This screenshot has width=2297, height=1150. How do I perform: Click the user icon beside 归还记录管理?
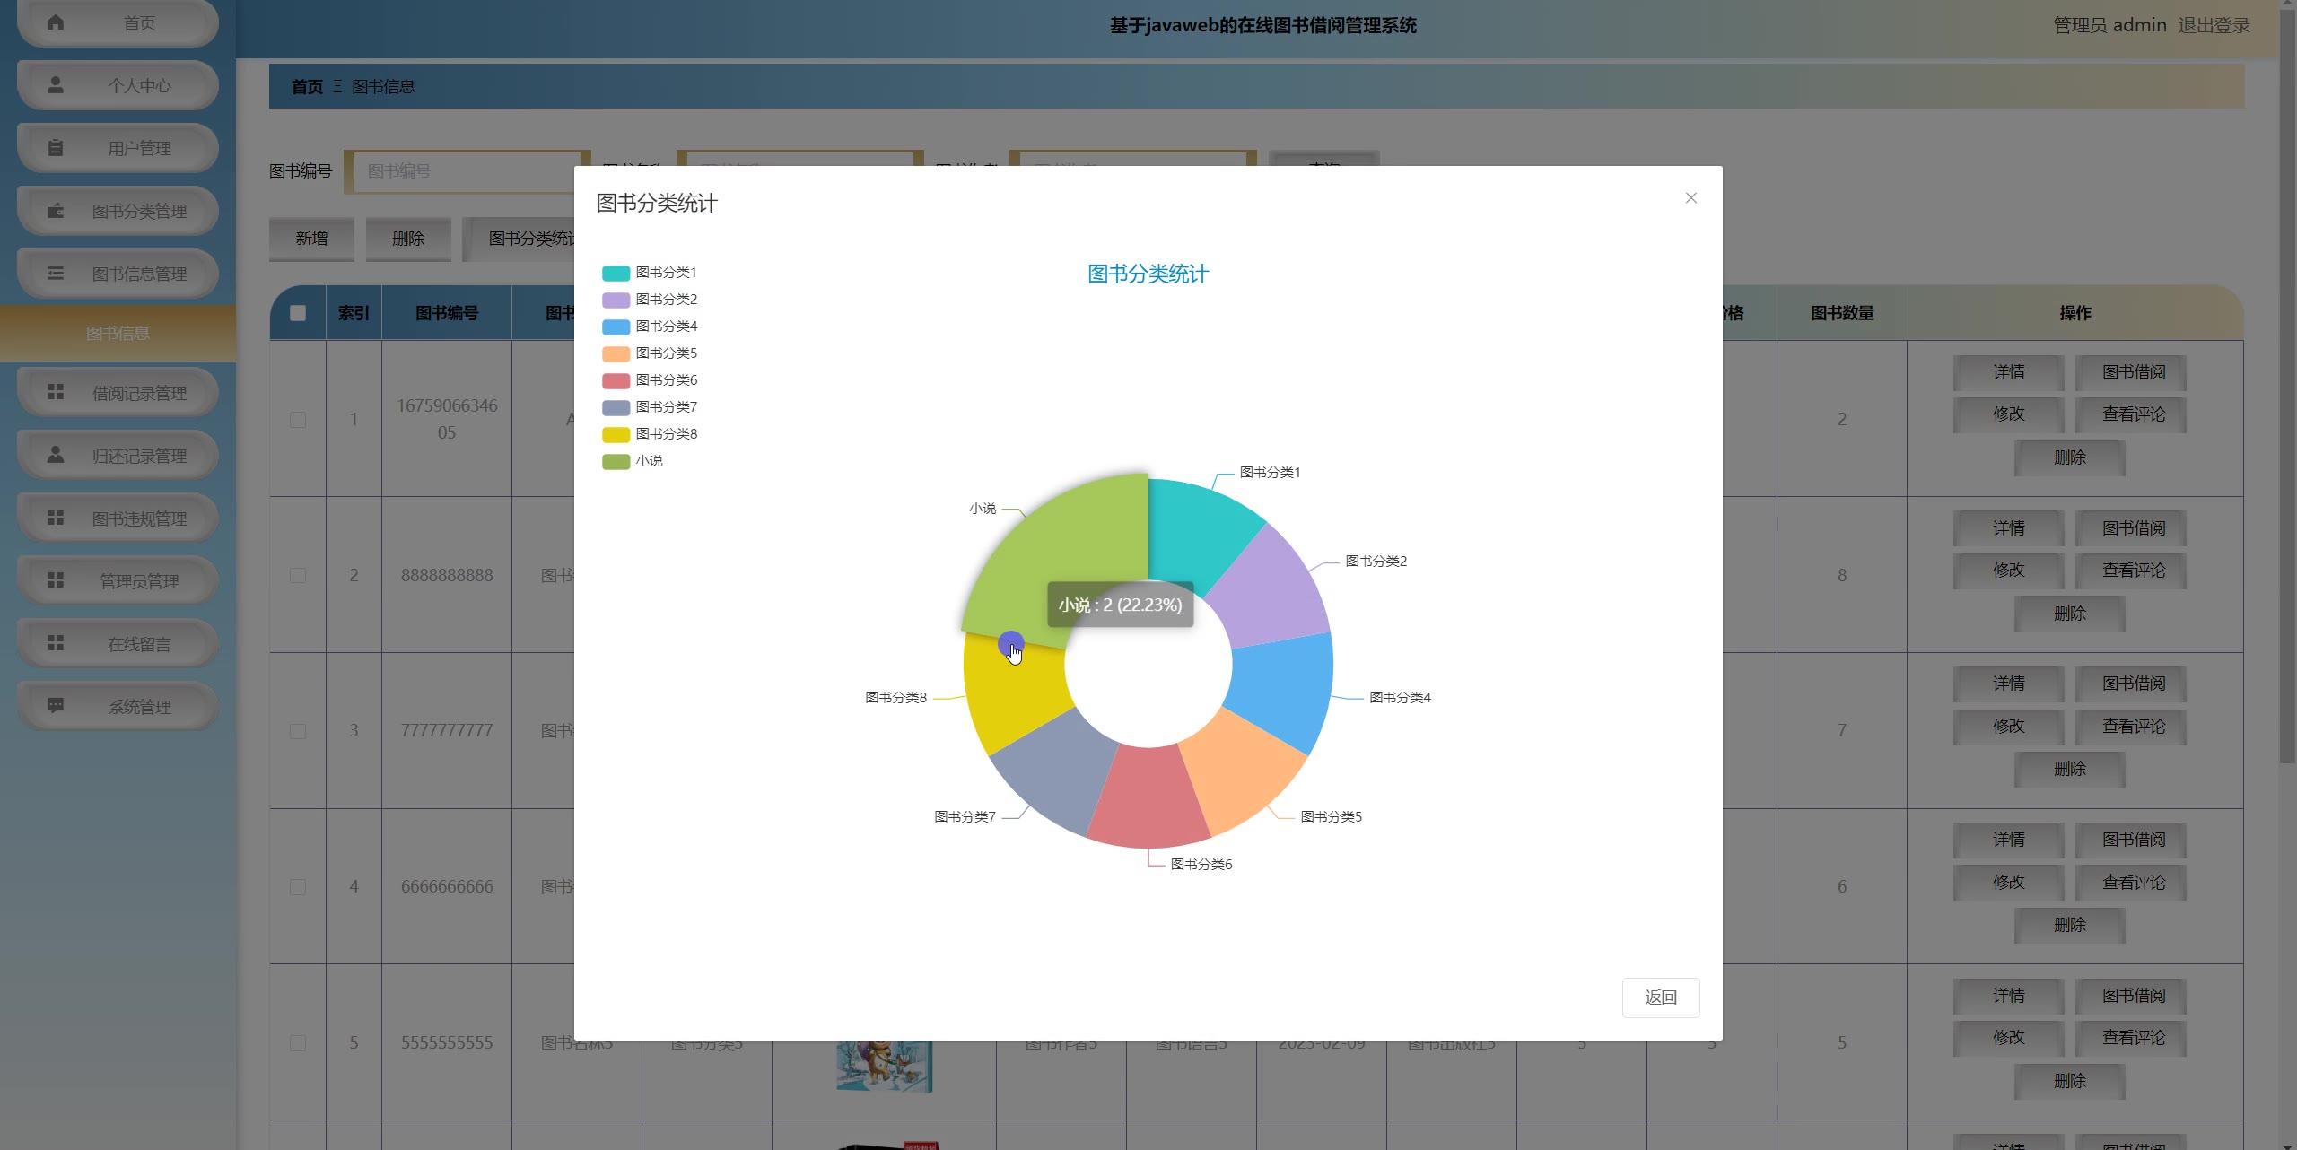(56, 456)
